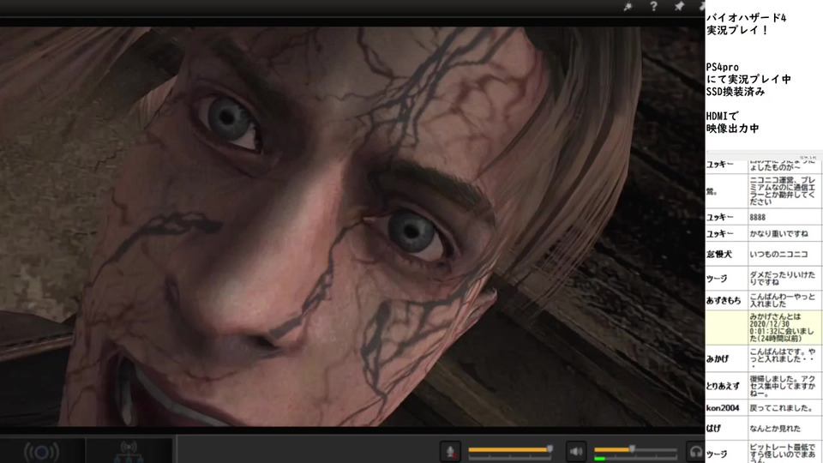Toggle headphone monitoring
Viewport: 823px width, 463px height.
[x=696, y=452]
